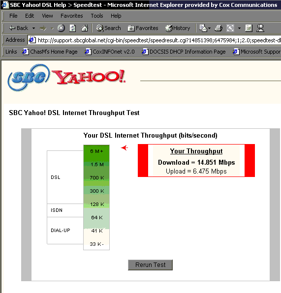This screenshot has width=281, height=293.
Task: Go to the Home page icon
Action: pyautogui.click(x=85, y=28)
